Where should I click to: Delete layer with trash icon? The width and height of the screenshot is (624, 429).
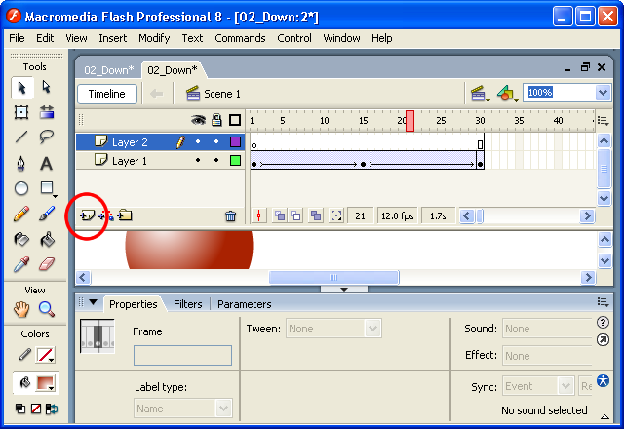click(x=230, y=215)
